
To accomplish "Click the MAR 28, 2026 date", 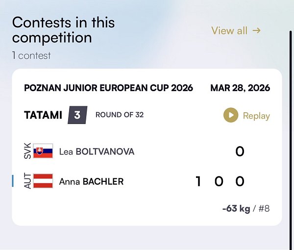I will pyautogui.click(x=240, y=88).
